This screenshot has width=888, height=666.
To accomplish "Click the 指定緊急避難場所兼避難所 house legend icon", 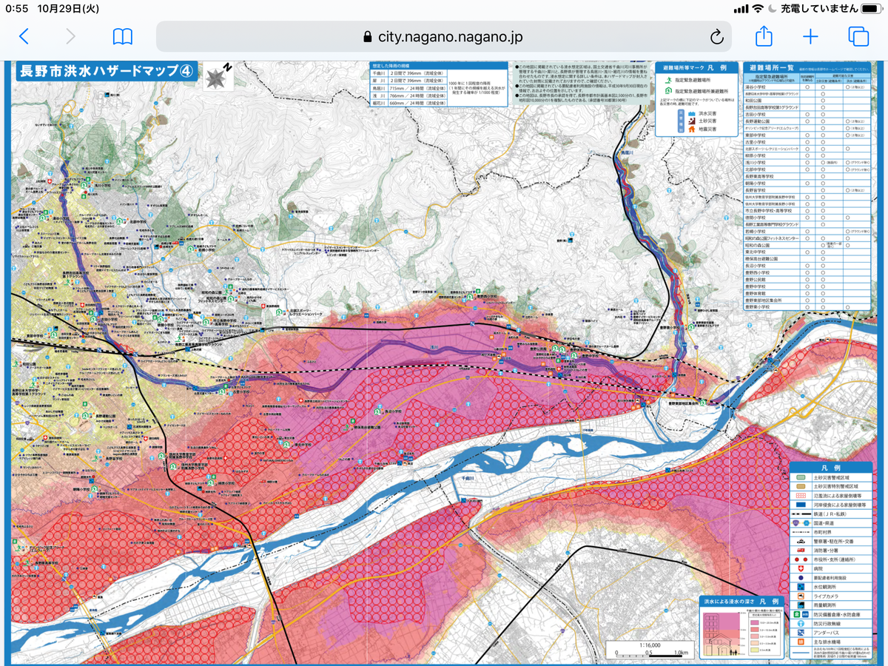I will pos(668,90).
